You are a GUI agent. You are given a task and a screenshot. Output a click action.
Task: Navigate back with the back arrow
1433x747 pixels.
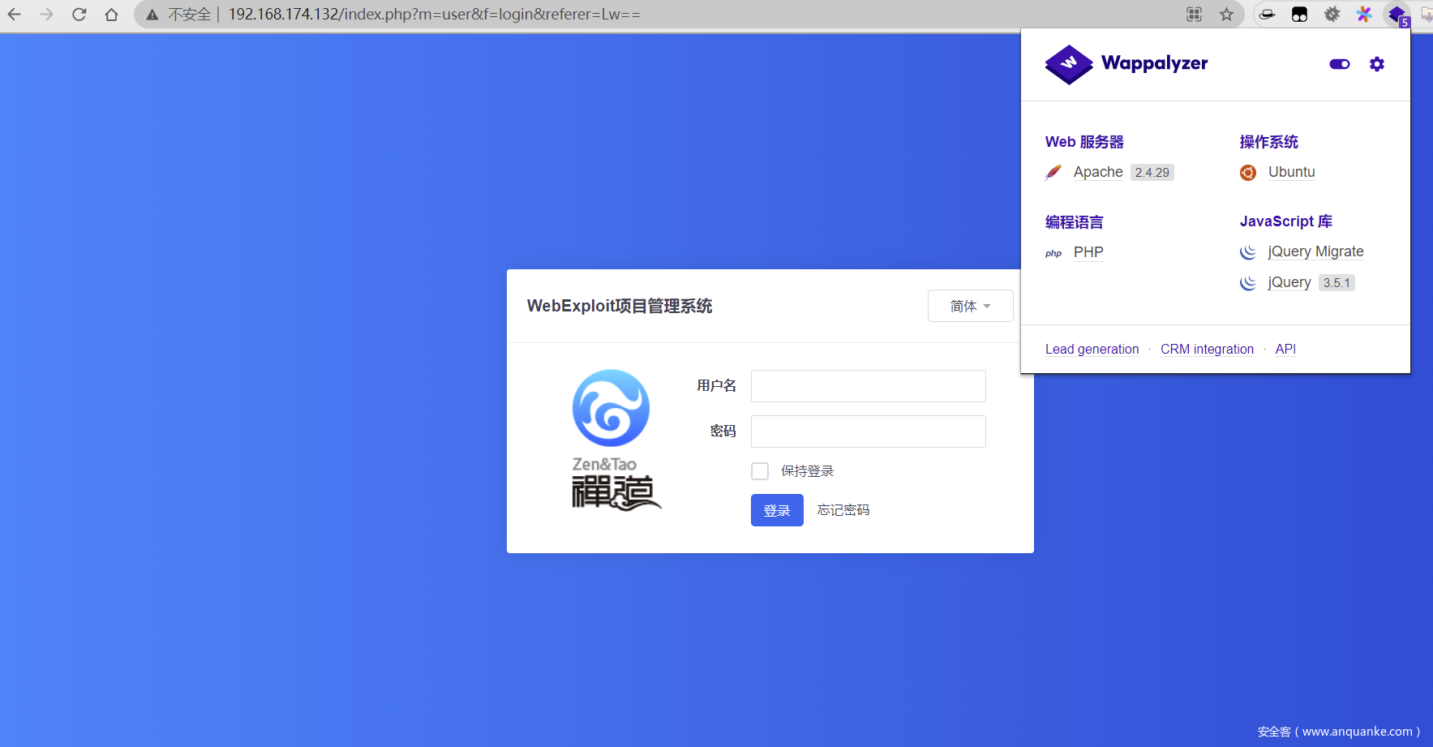pyautogui.click(x=15, y=15)
